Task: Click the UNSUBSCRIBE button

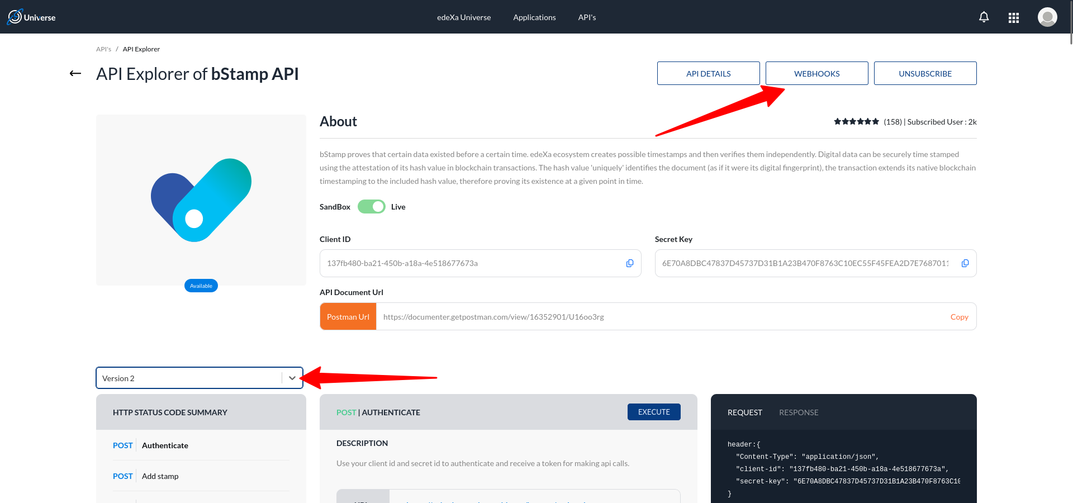Action: [925, 73]
